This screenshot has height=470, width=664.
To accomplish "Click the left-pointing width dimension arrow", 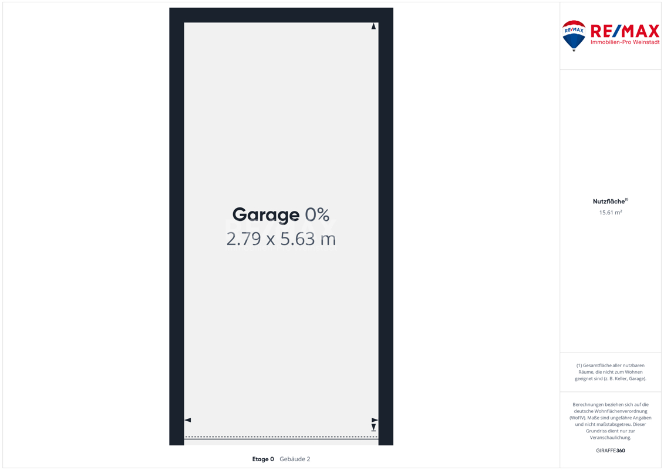I will (x=188, y=420).
